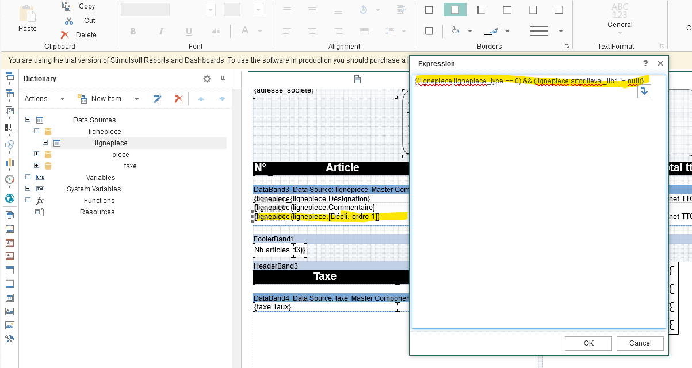Select the Bands category in toolbox
The width and height of the screenshot is (692, 368).
(9, 76)
